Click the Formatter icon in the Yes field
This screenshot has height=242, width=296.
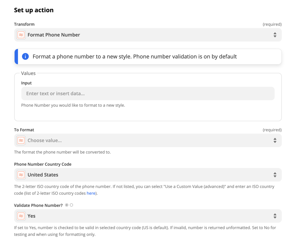coord(21,216)
